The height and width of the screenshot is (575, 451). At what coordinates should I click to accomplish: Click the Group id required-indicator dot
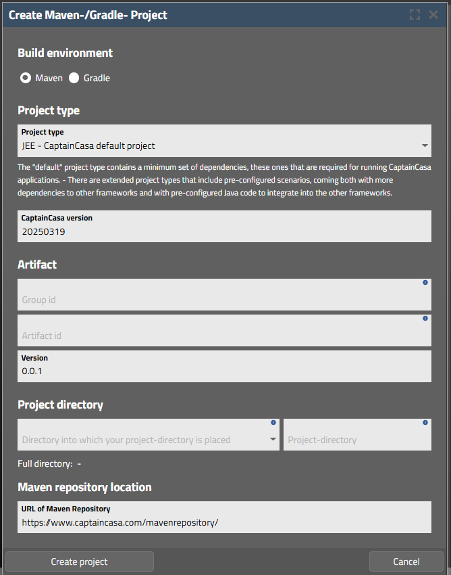pos(425,283)
